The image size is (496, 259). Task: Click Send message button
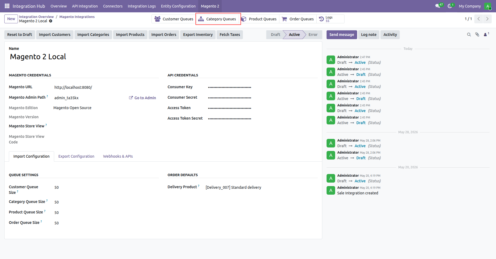click(x=342, y=35)
